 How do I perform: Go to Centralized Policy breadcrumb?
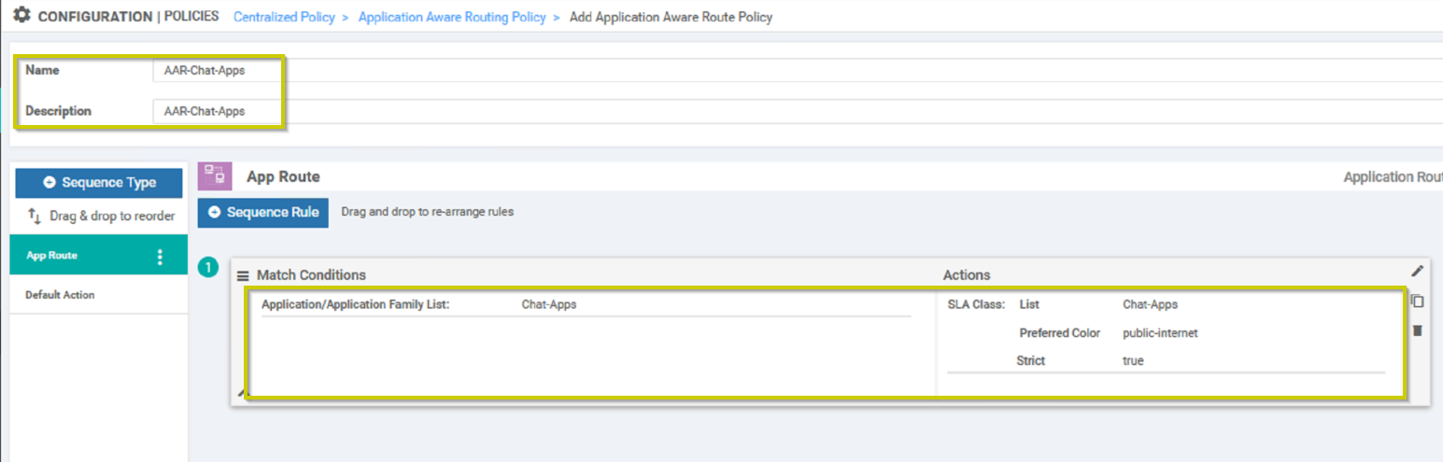(x=284, y=17)
